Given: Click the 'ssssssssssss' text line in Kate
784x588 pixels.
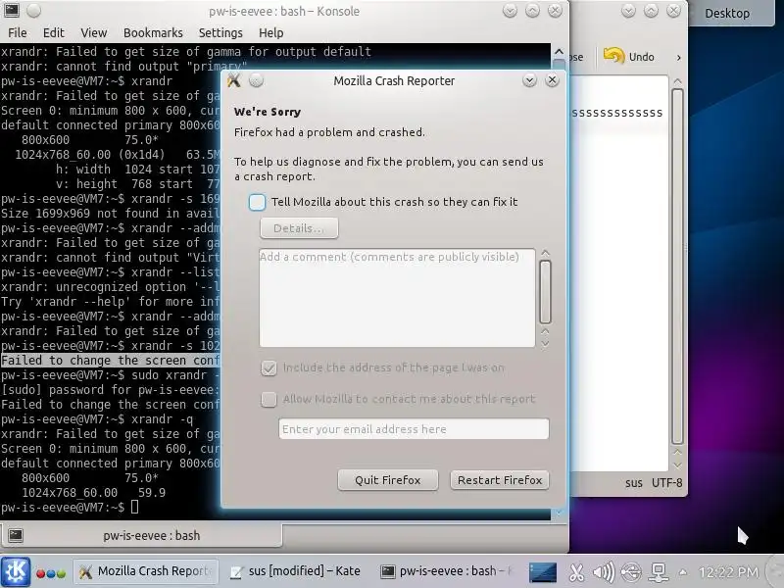Looking at the screenshot, I should click(617, 113).
